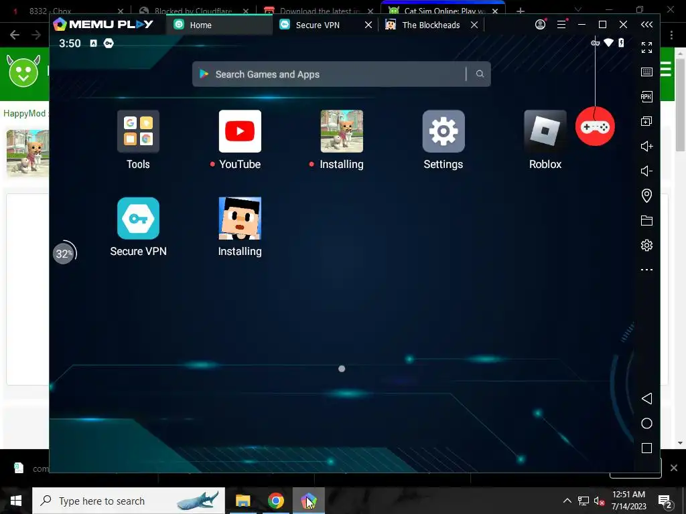Image resolution: width=686 pixels, height=514 pixels.
Task: Open multi-instance window icon in sidebar
Action: pos(646,121)
